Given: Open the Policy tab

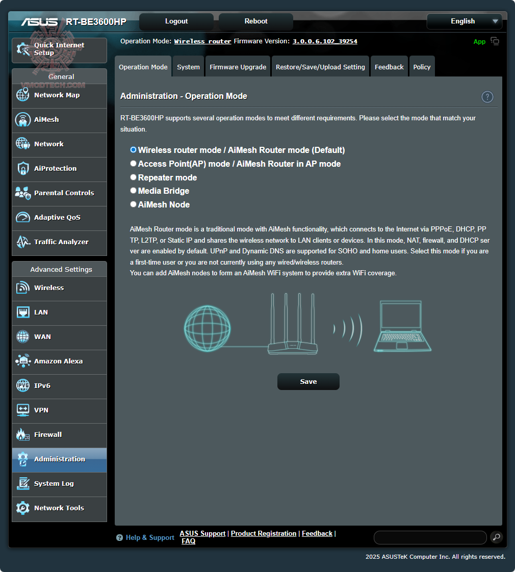Looking at the screenshot, I should click(x=422, y=67).
